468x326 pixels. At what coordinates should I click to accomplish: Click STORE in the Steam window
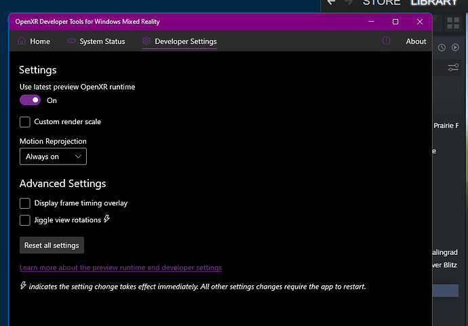[x=381, y=3]
